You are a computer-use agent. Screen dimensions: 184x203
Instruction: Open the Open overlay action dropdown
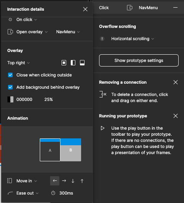pos(32,32)
